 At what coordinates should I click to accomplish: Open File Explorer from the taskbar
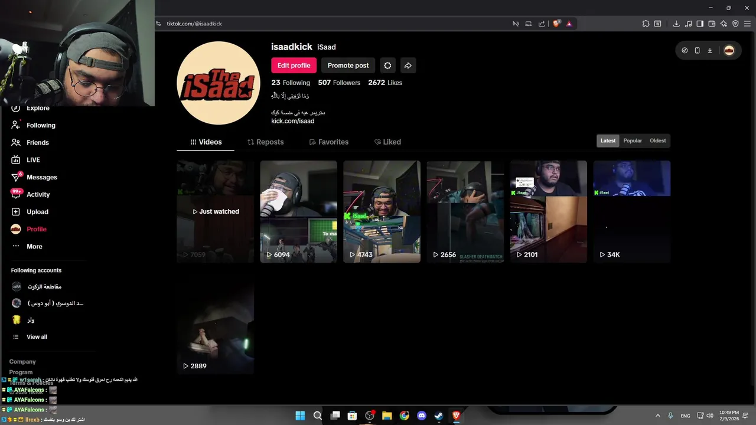pyautogui.click(x=387, y=416)
